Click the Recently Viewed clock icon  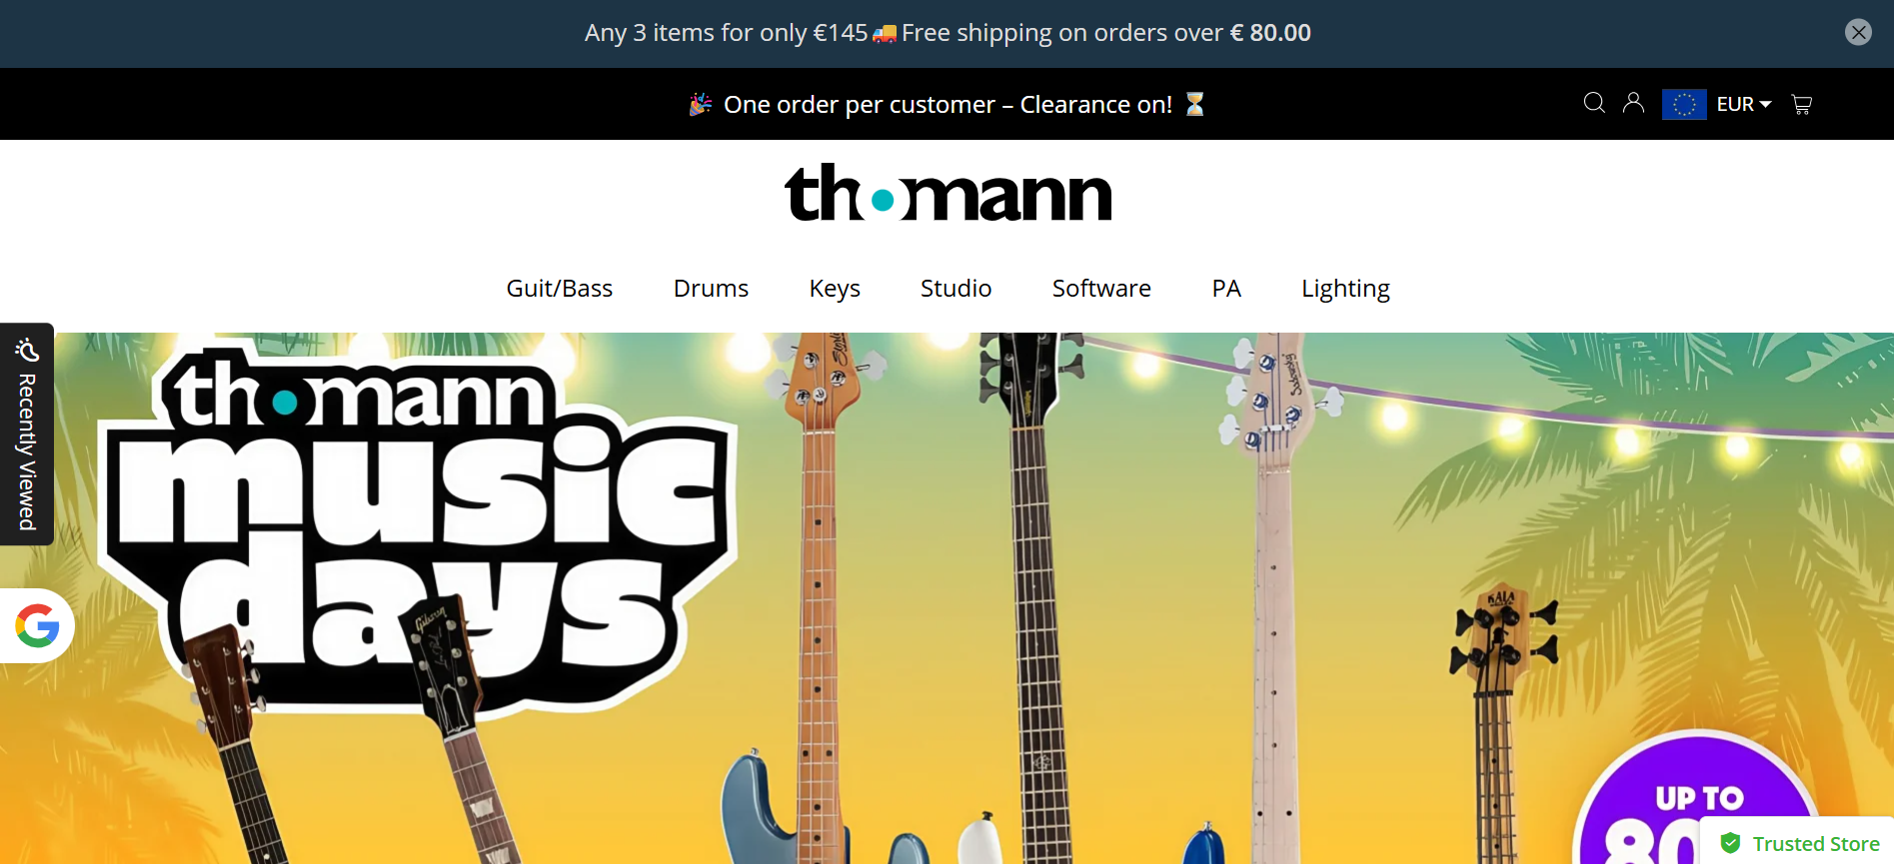click(27, 351)
